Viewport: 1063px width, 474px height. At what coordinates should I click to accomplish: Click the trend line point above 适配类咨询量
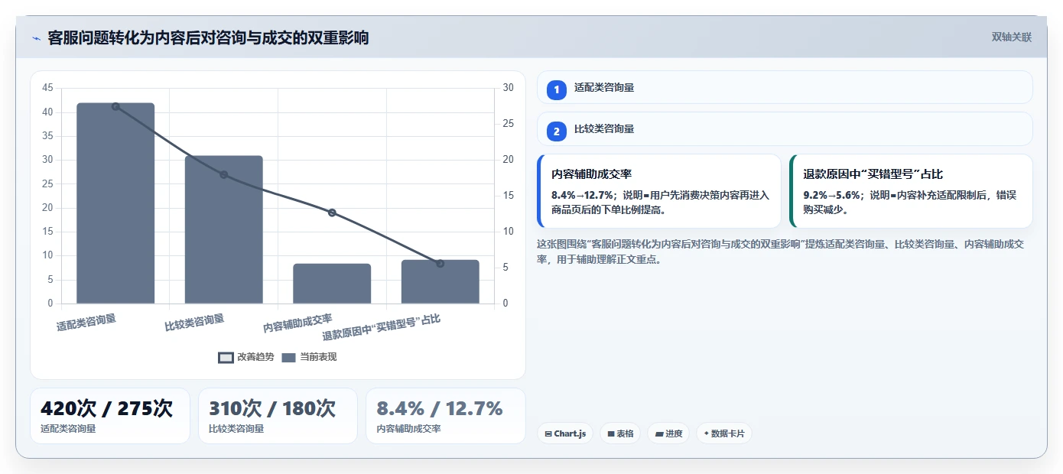pyautogui.click(x=115, y=106)
